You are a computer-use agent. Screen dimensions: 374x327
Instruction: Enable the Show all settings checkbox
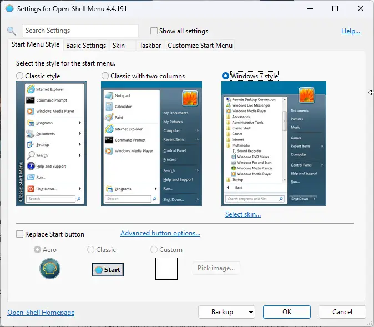pos(154,31)
